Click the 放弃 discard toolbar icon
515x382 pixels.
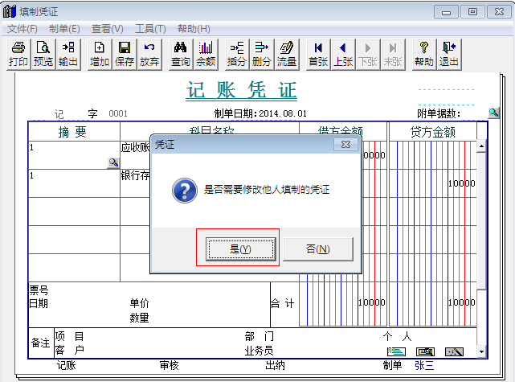149,54
